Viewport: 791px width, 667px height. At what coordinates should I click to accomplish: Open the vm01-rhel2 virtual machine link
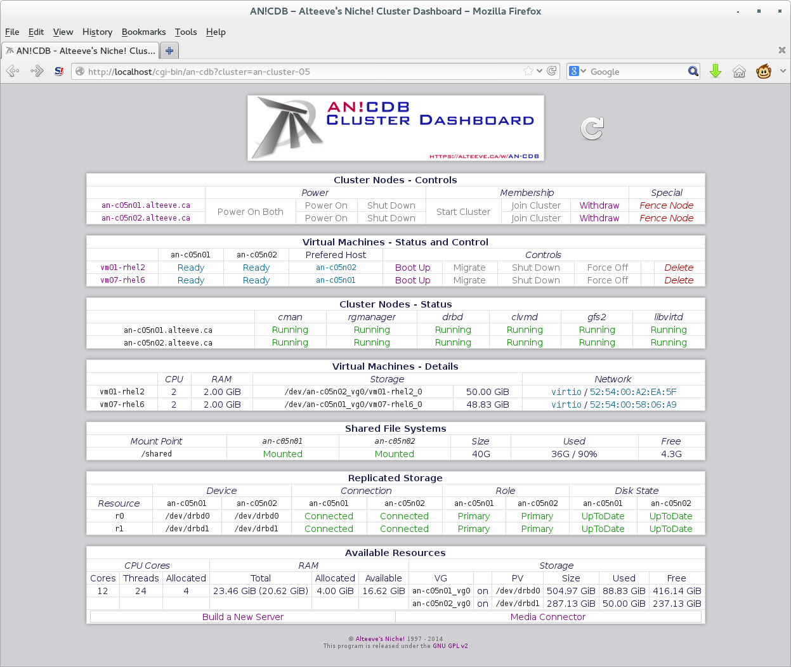pos(122,268)
